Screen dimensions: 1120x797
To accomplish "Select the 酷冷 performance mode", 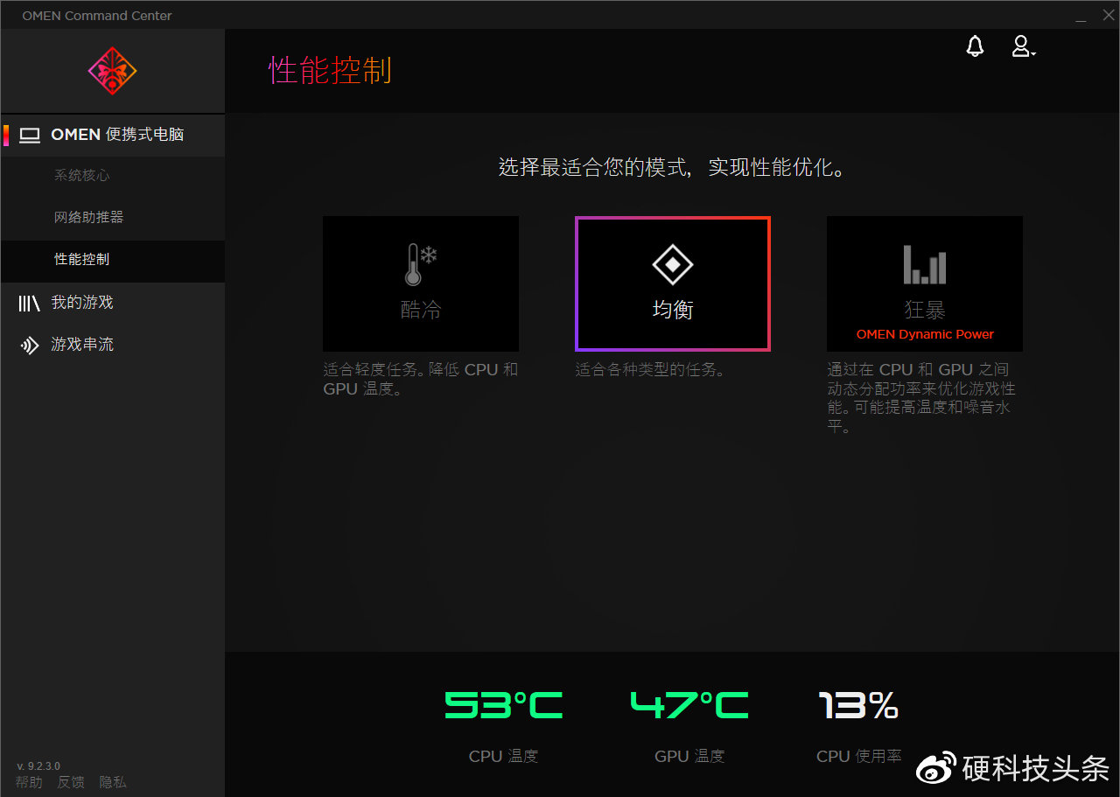I will click(x=421, y=283).
